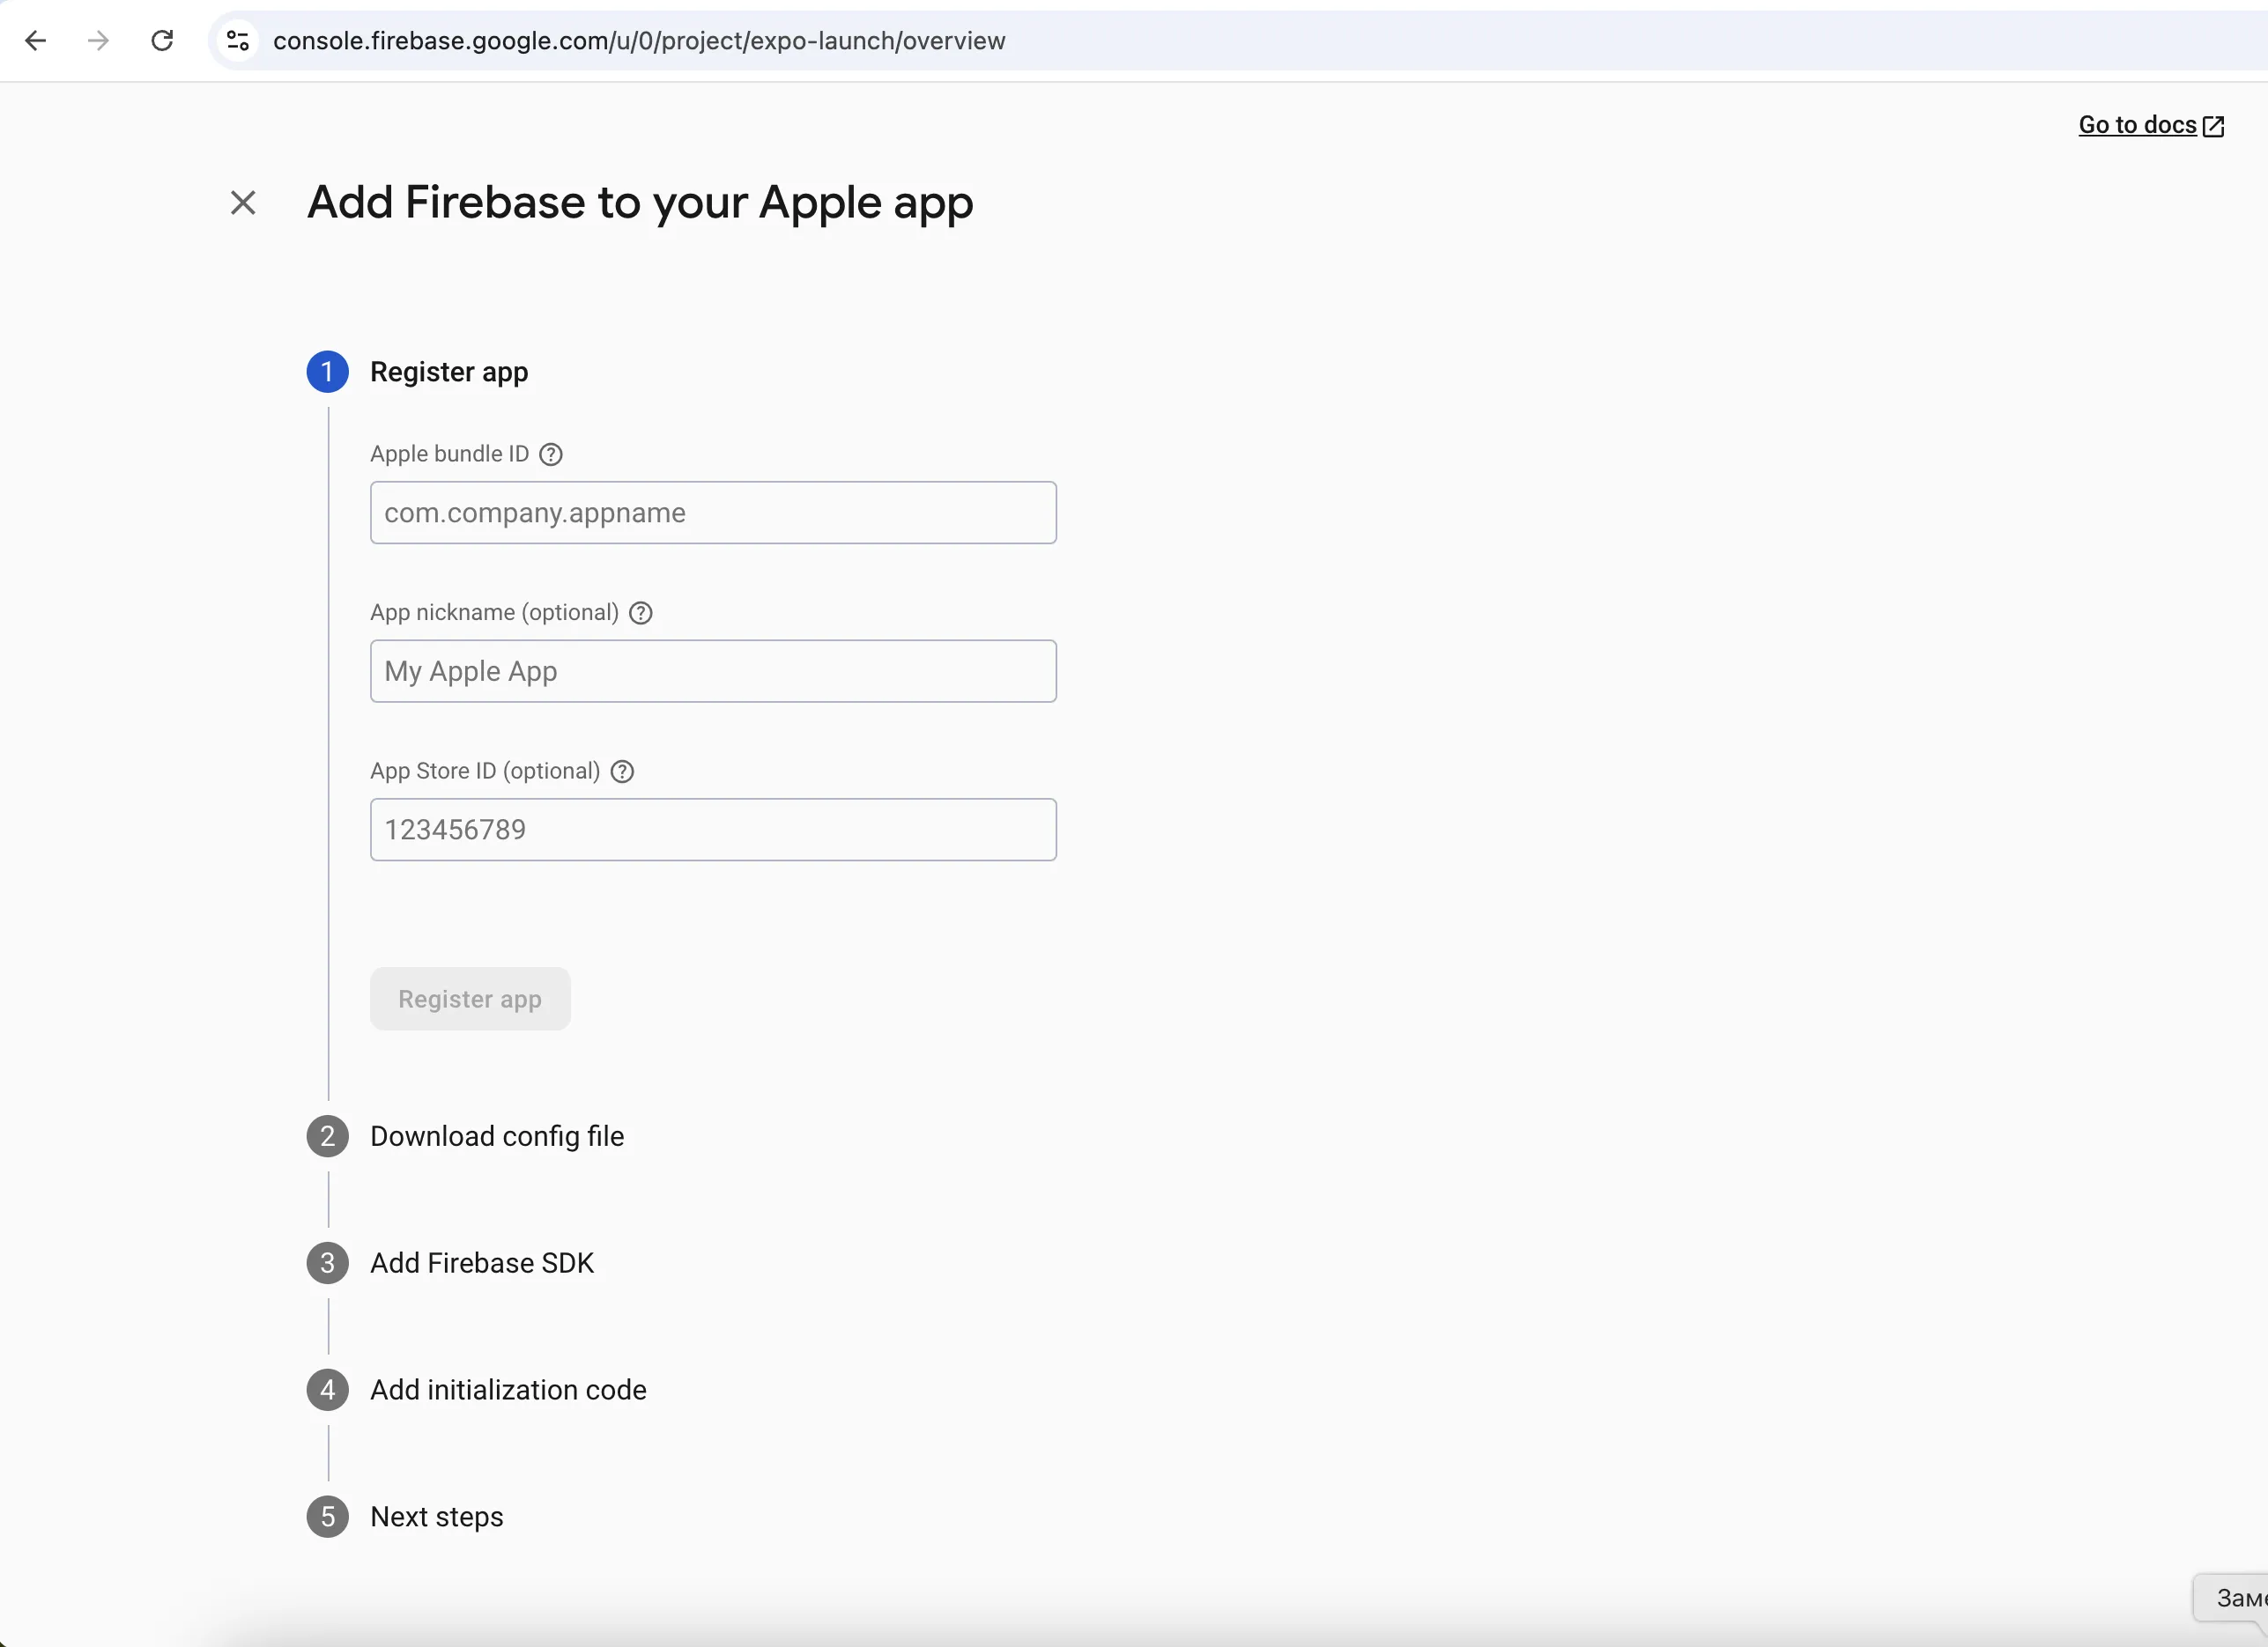Open the Go to docs link
This screenshot has width=2268, height=1647.
click(x=2137, y=125)
